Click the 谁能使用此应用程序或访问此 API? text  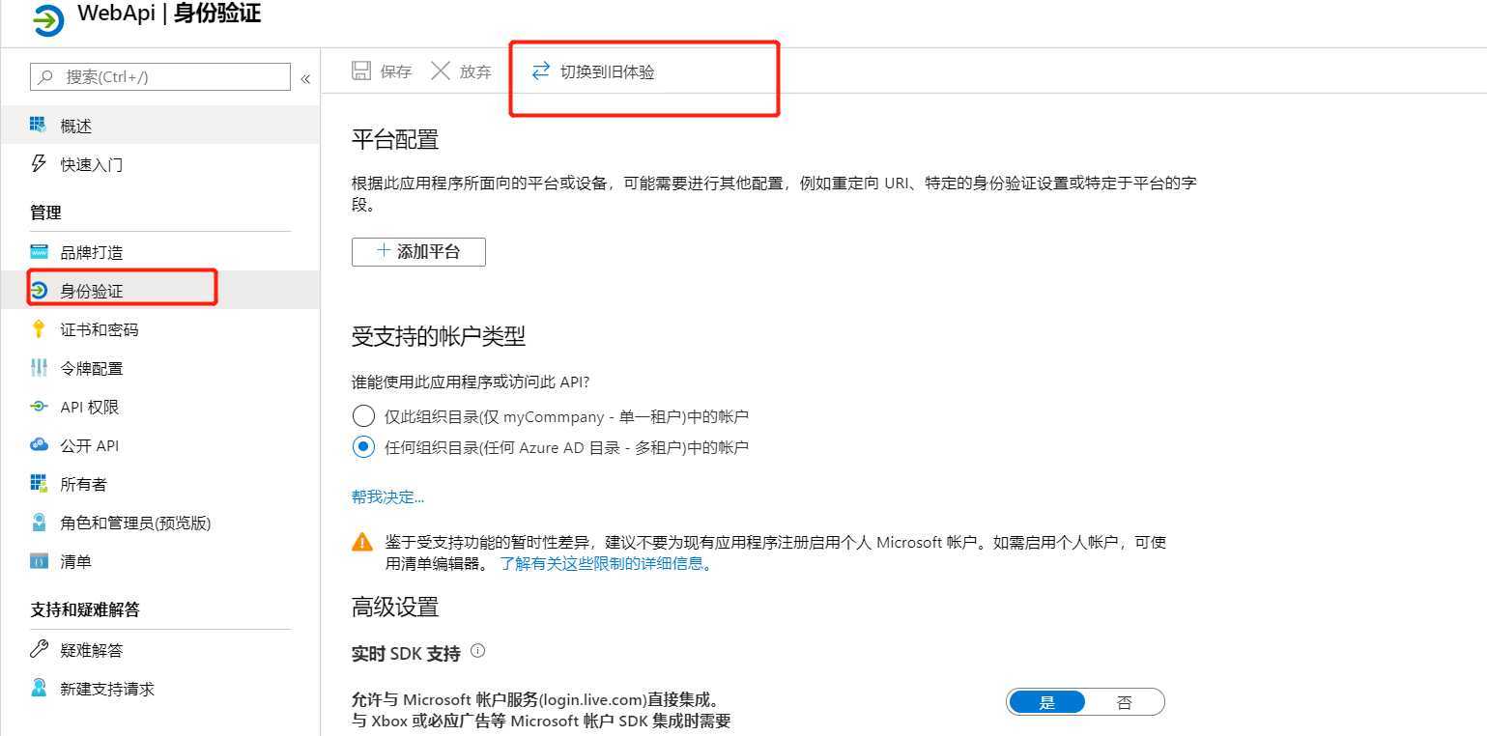(x=471, y=382)
